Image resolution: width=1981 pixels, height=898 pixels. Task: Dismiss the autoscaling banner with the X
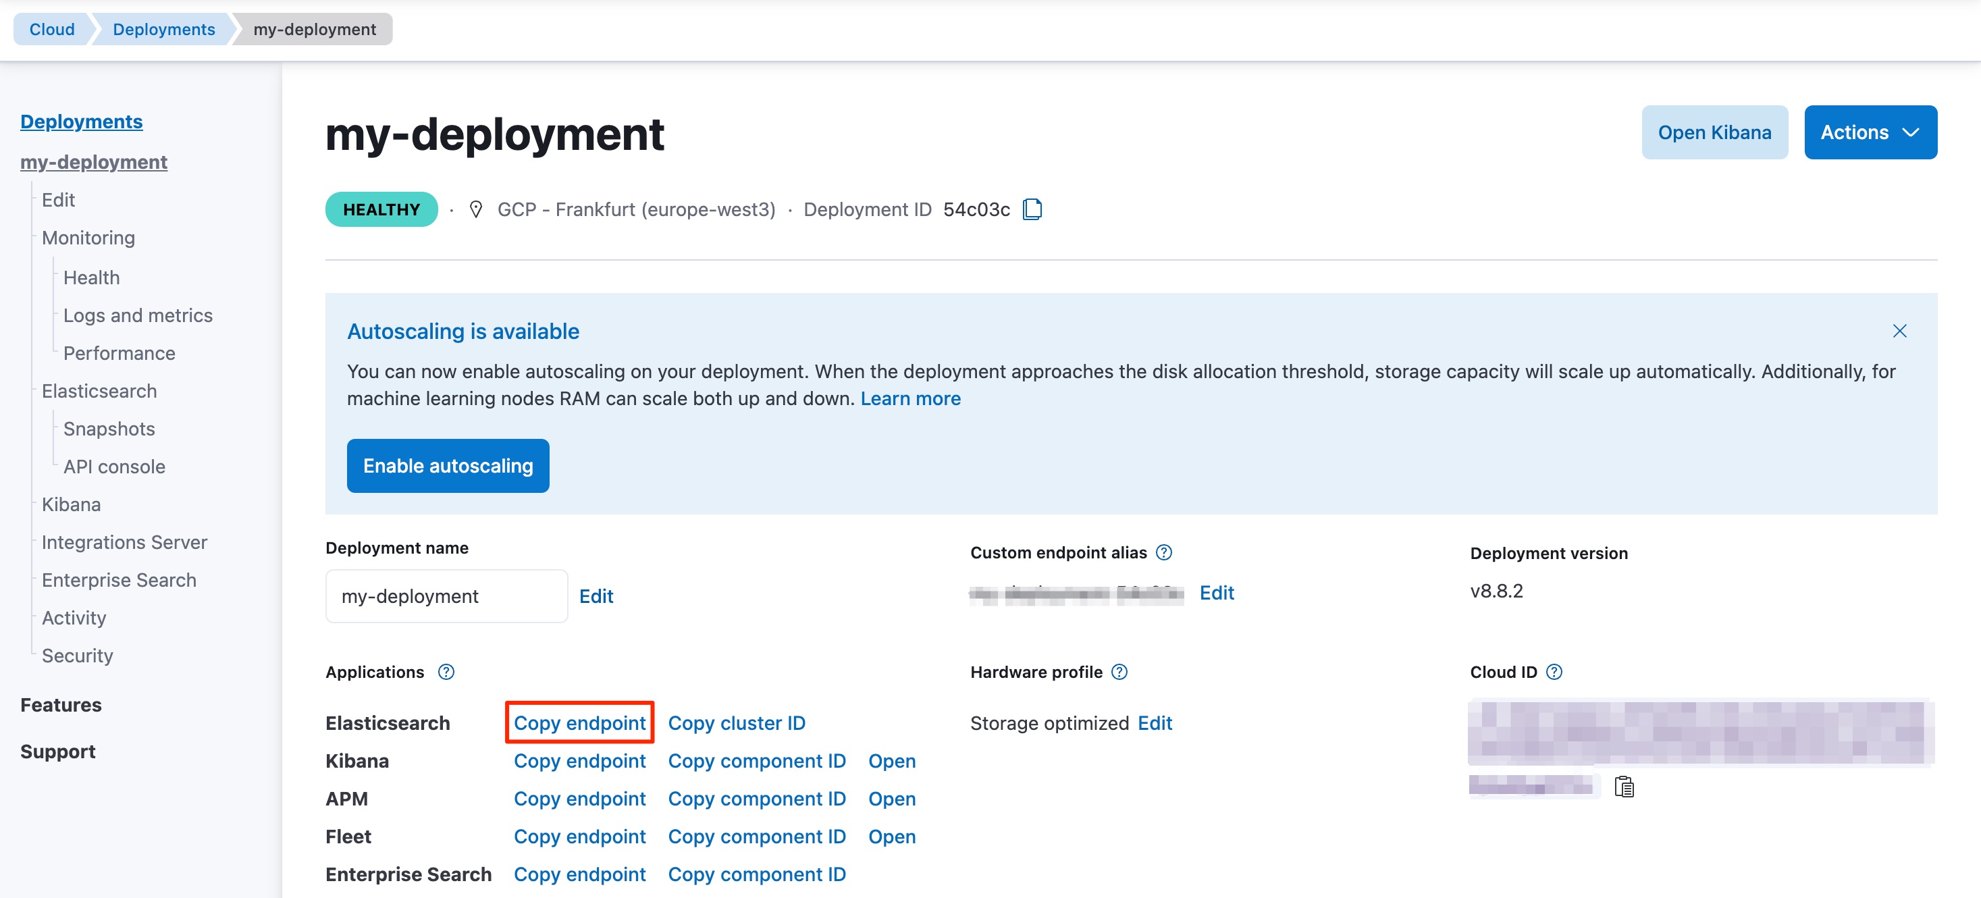click(x=1899, y=331)
